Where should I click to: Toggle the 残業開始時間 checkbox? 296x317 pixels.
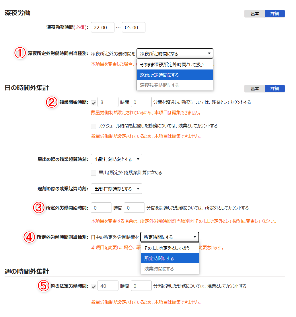pos(93,102)
